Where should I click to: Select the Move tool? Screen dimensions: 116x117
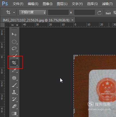tap(14, 34)
